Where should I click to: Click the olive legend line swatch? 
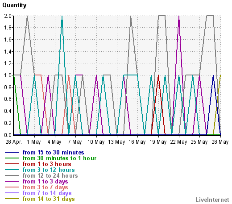12,199
